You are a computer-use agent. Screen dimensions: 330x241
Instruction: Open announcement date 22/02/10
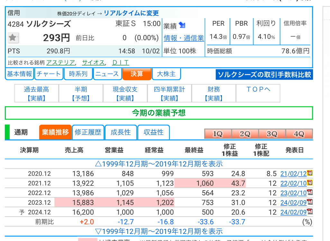(293, 183)
